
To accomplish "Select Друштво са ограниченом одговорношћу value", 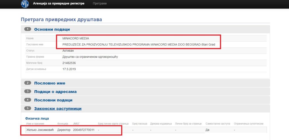I will pos(90,57).
